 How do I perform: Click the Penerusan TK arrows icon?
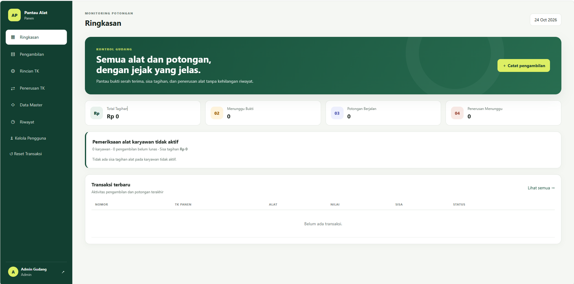click(x=13, y=88)
